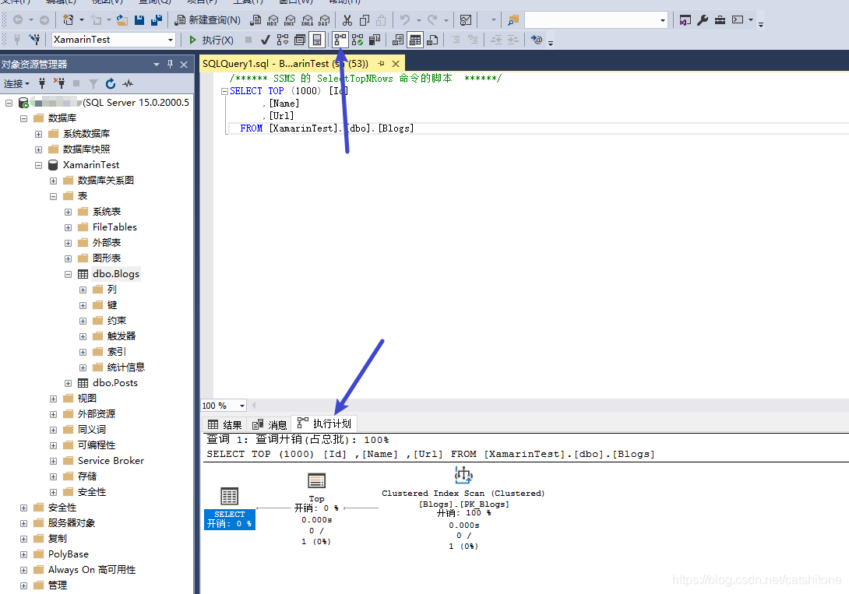Toggle Object Explorer filter icon
The width and height of the screenshot is (849, 594).
click(x=93, y=83)
